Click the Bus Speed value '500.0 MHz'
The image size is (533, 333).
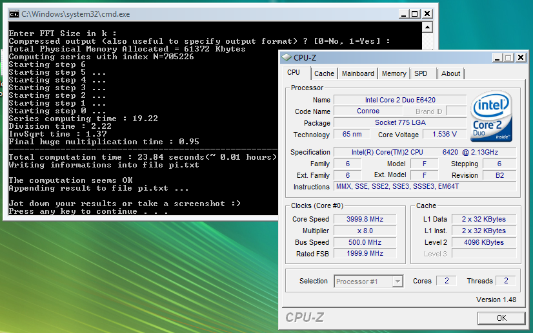365,242
